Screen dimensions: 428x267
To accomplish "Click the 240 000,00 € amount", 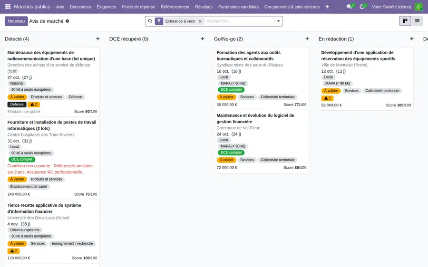I will coord(19,194).
